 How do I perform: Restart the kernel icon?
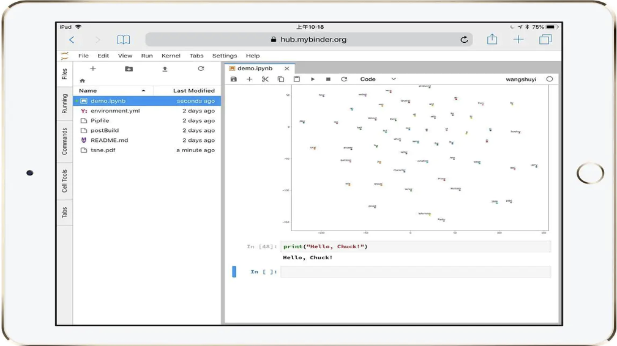click(x=344, y=79)
